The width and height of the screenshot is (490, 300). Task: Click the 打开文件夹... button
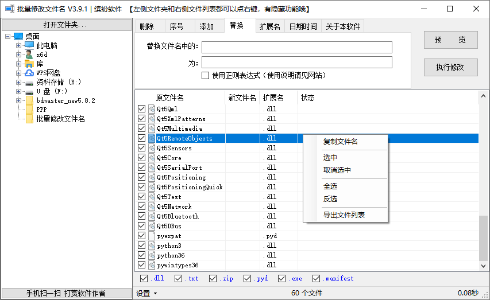(x=66, y=25)
